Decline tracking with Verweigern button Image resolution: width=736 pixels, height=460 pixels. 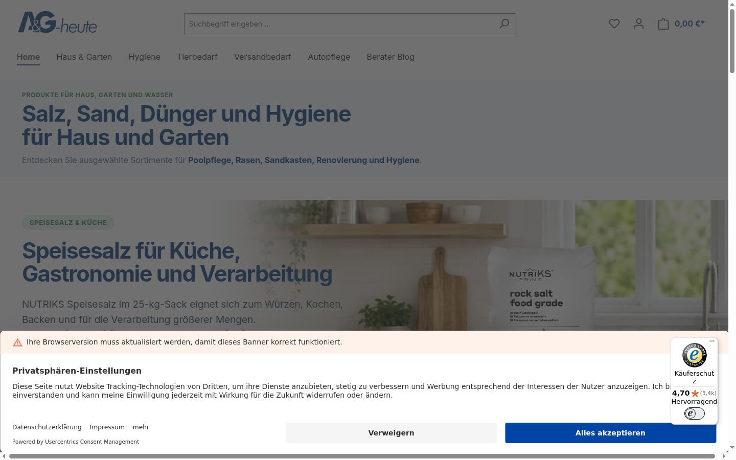coord(391,433)
